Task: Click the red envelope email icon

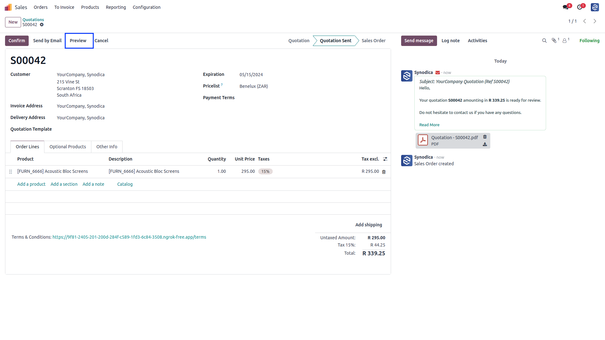Action: [438, 73]
